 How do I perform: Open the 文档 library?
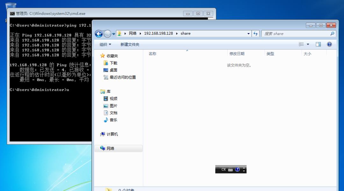tap(113, 113)
